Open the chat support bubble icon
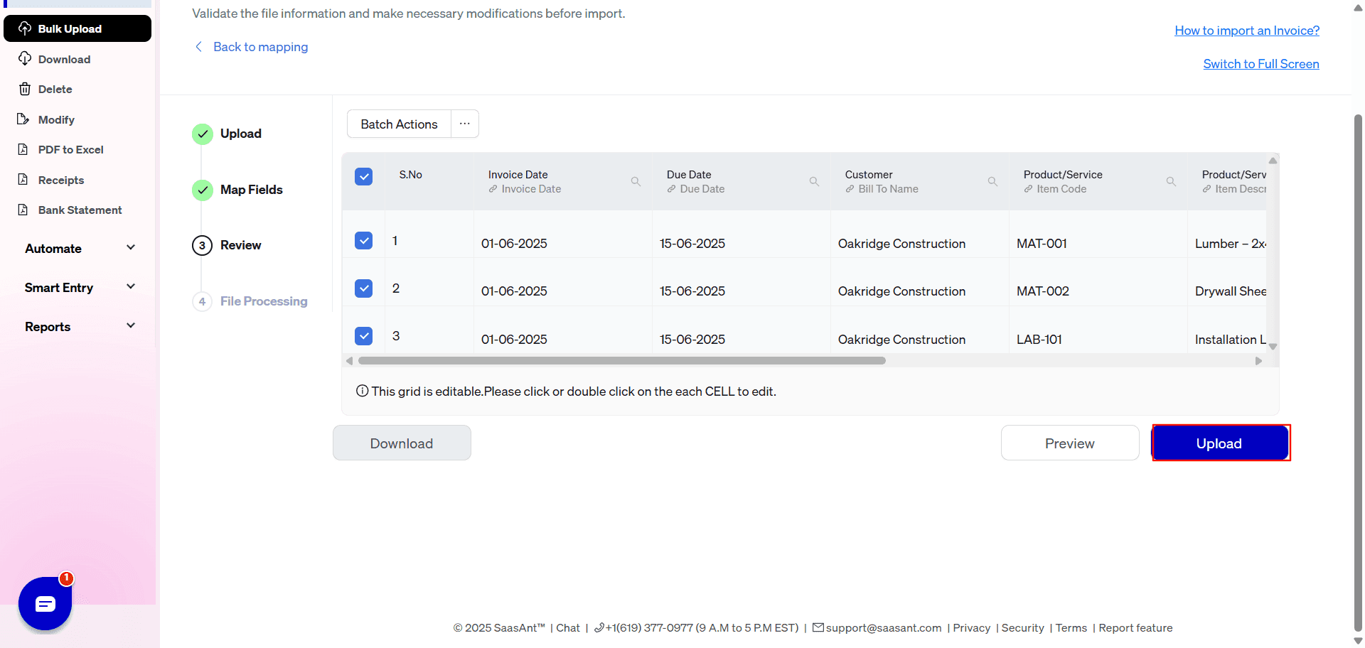 (45, 604)
